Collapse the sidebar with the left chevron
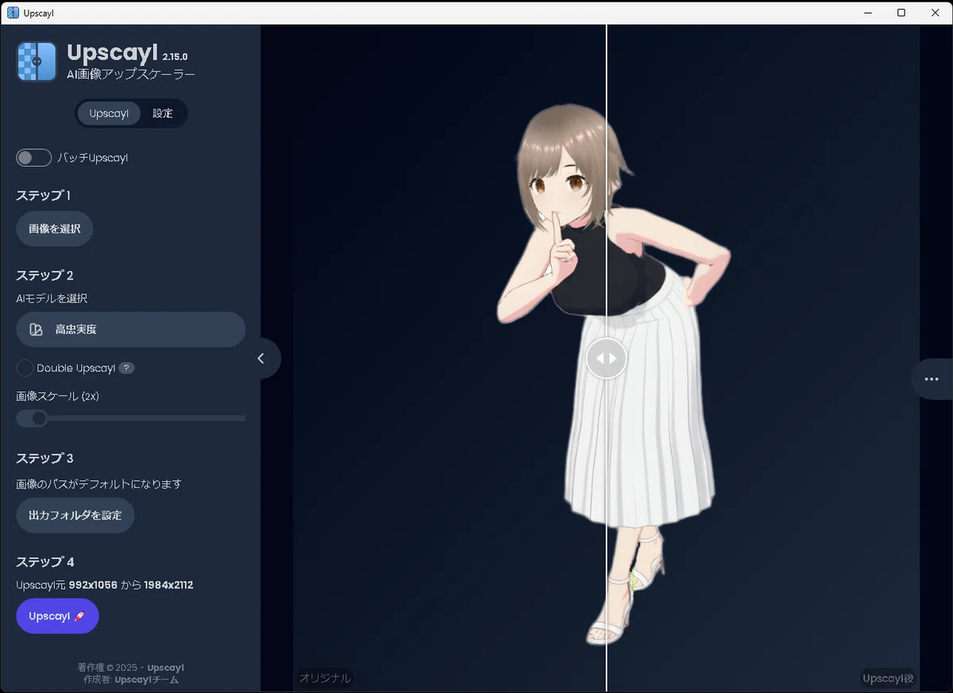The width and height of the screenshot is (953, 693). click(x=260, y=359)
